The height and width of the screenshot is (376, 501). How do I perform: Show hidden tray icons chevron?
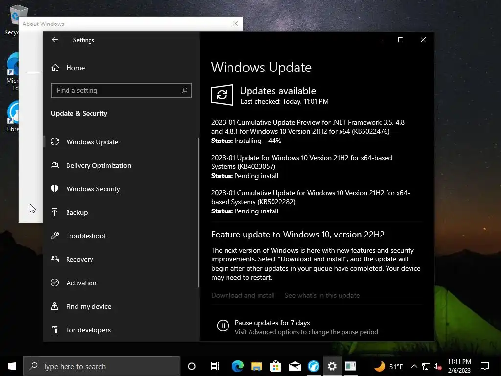414,366
